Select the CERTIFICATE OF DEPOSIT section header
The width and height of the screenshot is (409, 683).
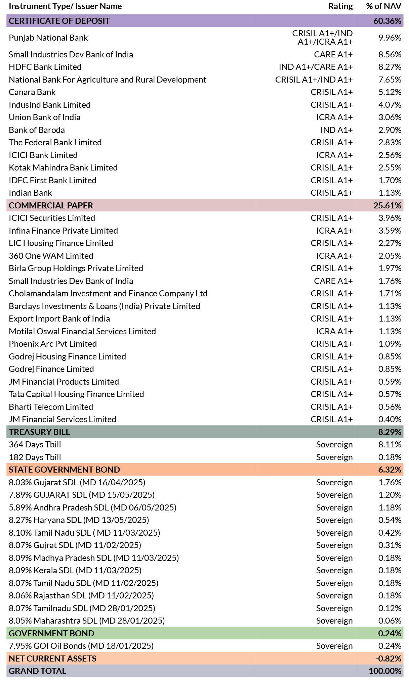pos(205,21)
